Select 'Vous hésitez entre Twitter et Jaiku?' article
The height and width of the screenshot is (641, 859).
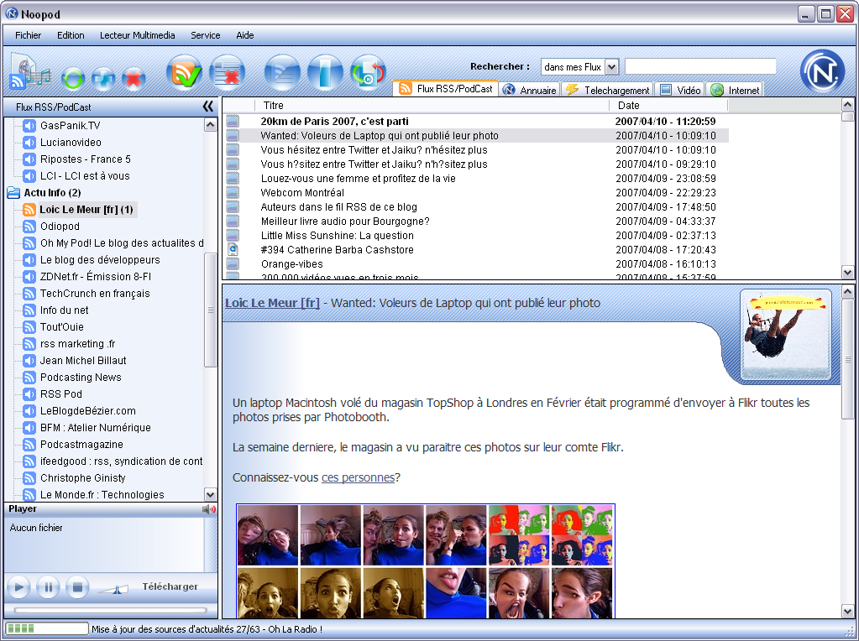pyautogui.click(x=476, y=150)
